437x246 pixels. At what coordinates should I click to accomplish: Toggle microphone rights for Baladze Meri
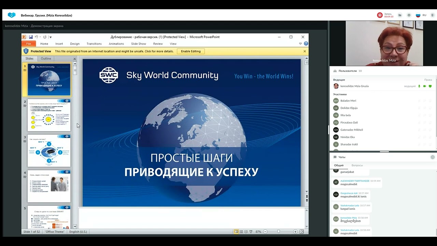(419, 101)
